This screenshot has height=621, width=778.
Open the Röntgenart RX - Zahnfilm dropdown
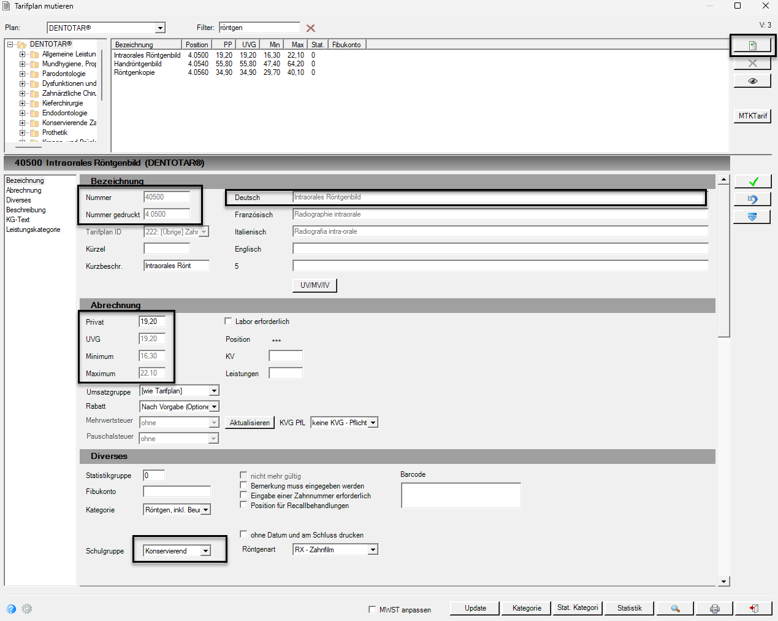tap(373, 550)
